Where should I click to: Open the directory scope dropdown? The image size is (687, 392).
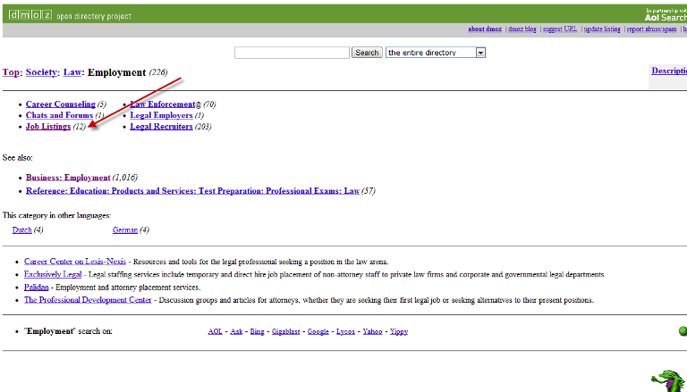[x=480, y=53]
